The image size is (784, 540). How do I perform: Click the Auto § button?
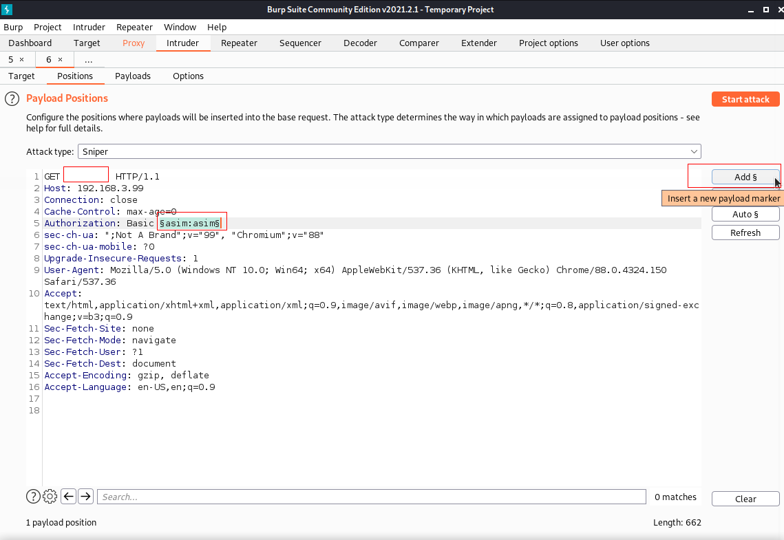745,214
